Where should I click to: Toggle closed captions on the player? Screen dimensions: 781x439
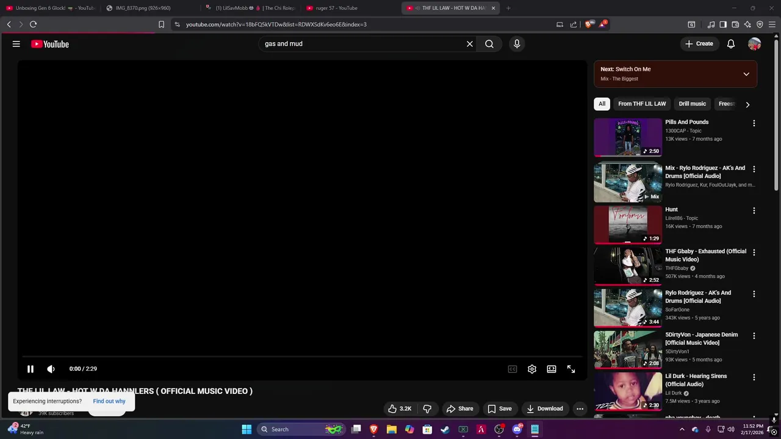(x=513, y=369)
